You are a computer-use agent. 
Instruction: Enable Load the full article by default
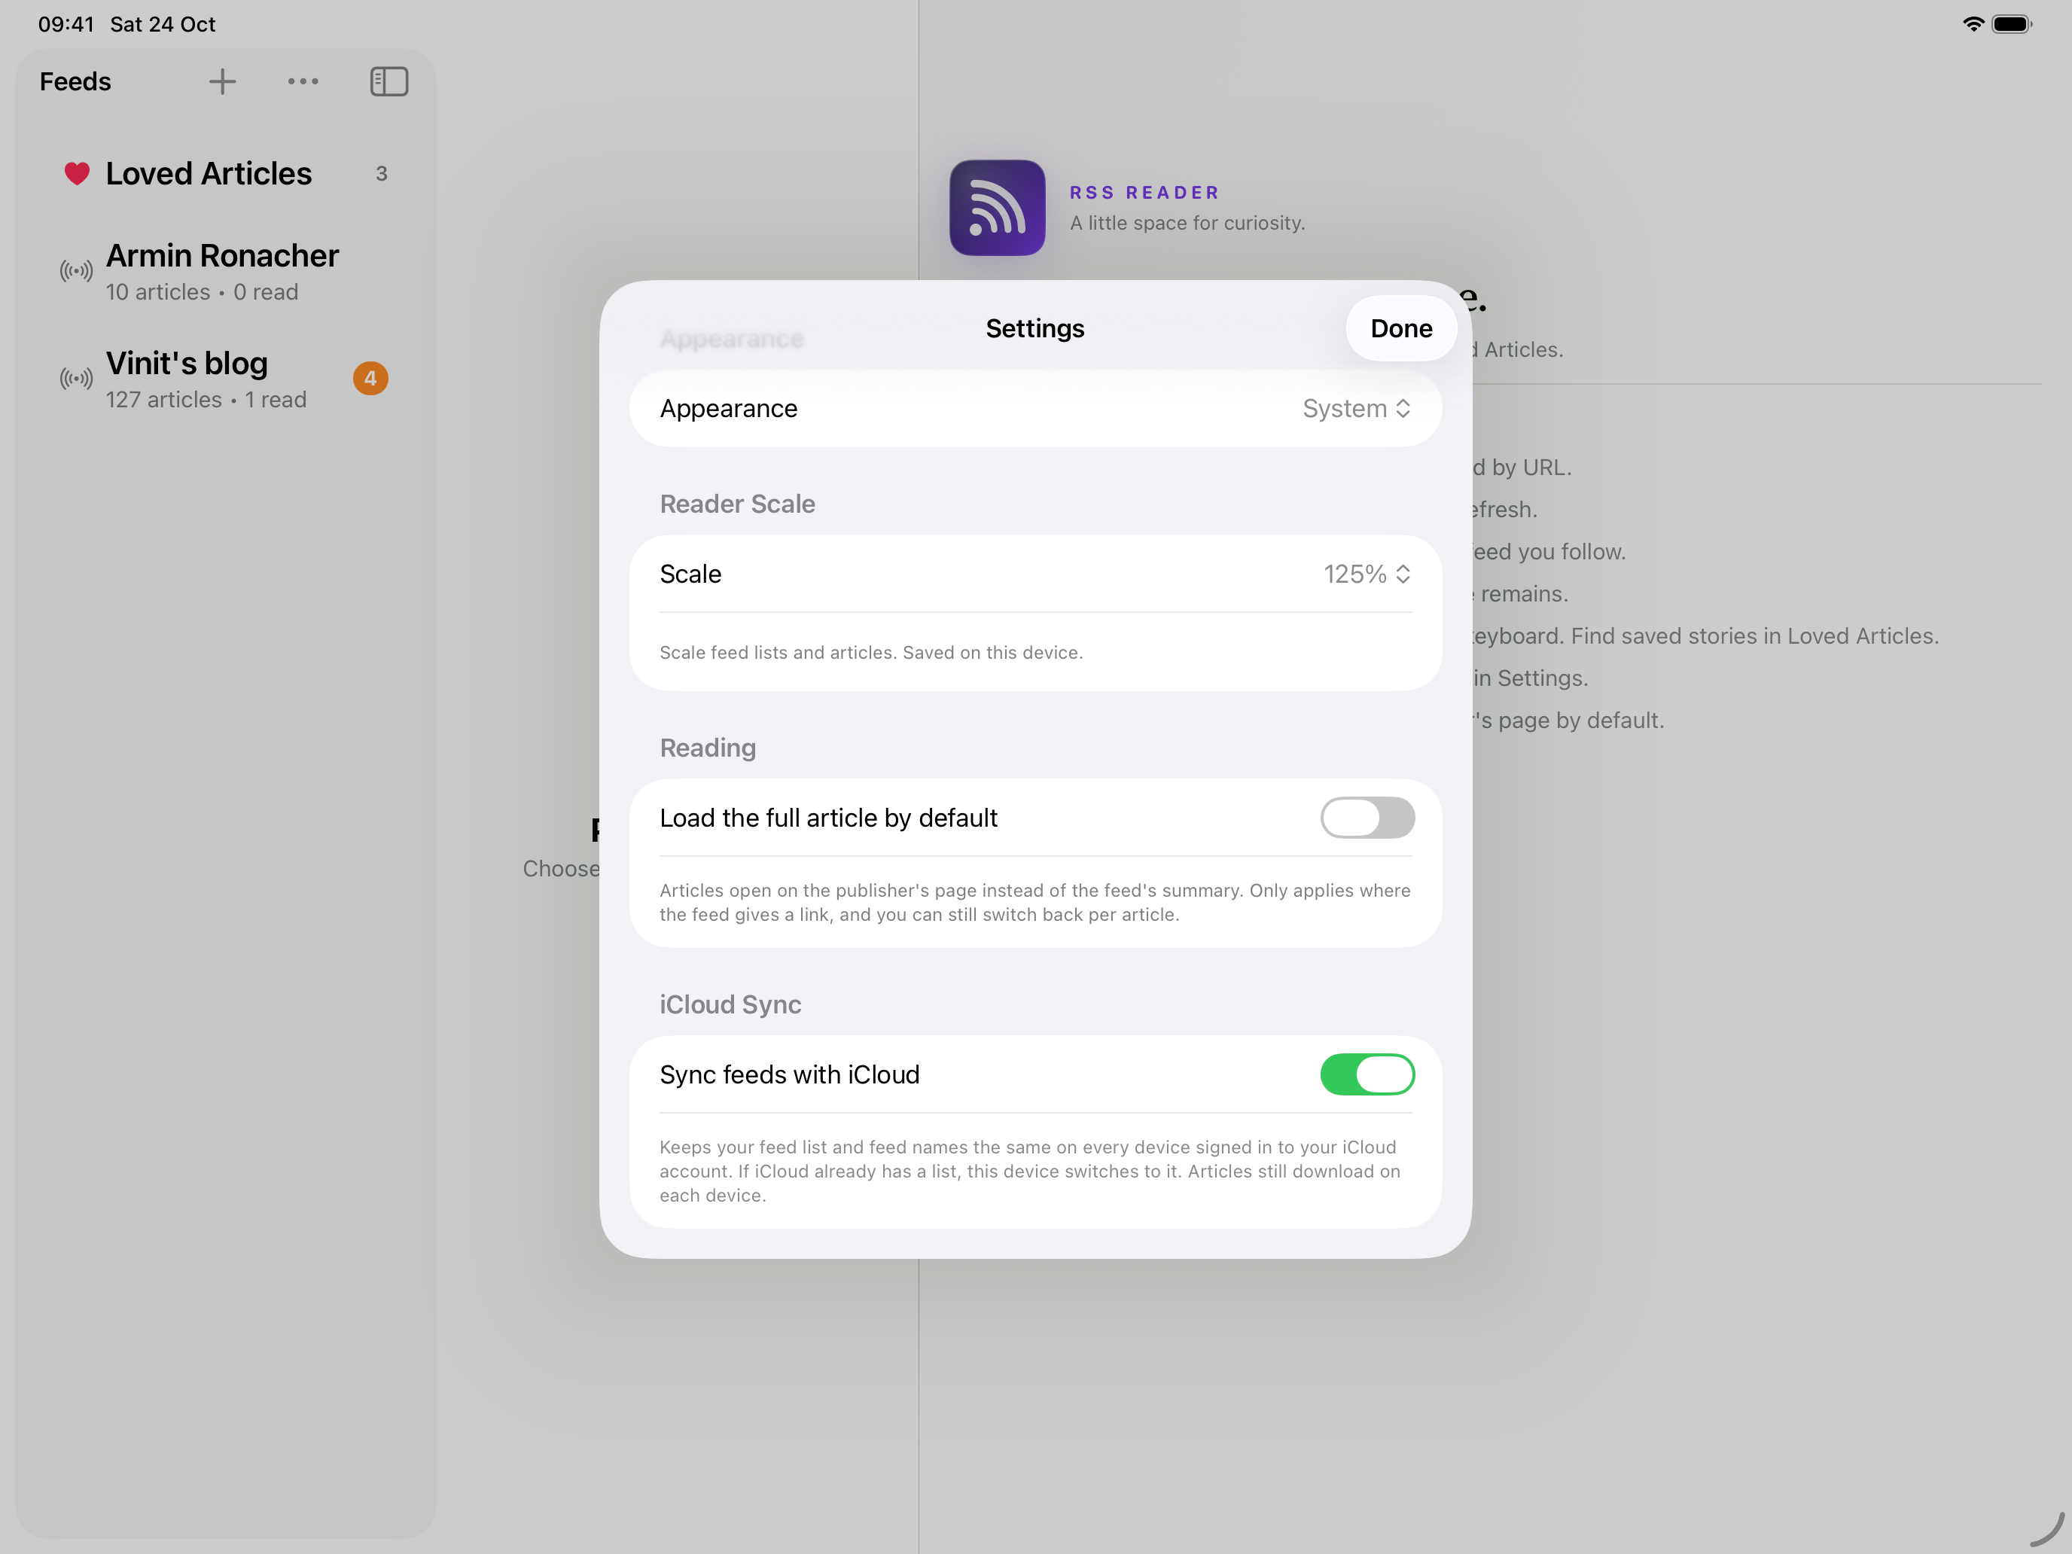coord(1367,818)
